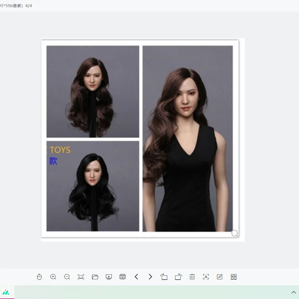This screenshot has height=299, width=299.
Task: Zoom out of the image
Action: tap(67, 277)
